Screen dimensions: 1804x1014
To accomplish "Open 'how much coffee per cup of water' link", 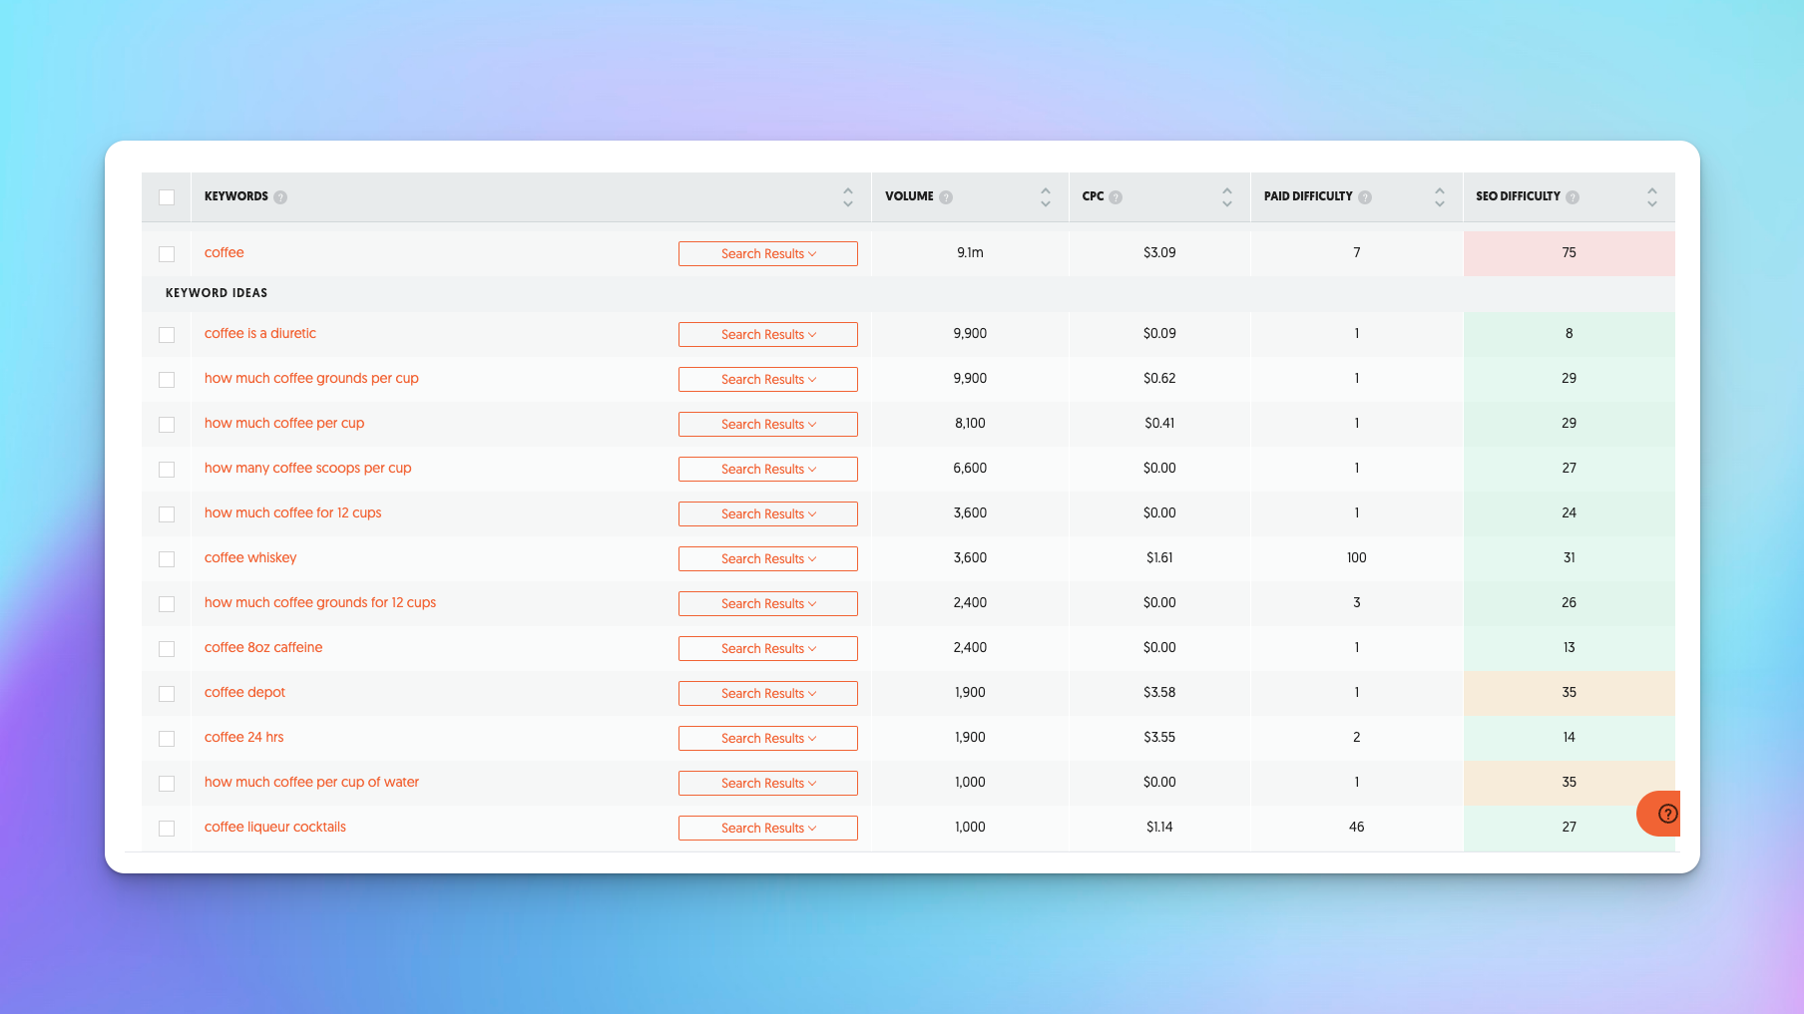I will click(311, 783).
